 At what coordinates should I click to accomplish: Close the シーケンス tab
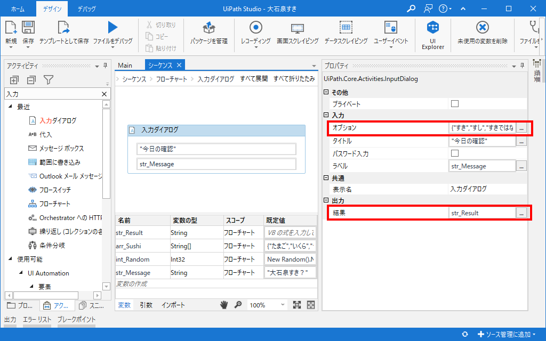click(x=179, y=65)
